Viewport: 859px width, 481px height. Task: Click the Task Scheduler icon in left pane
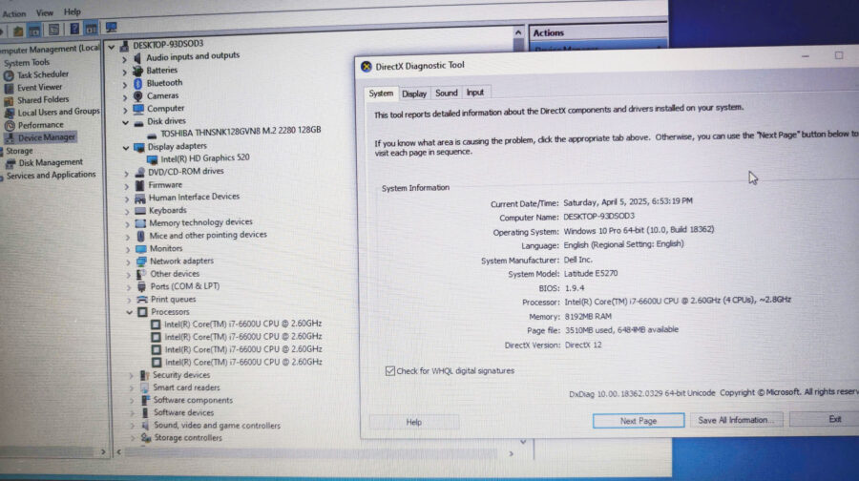pyautogui.click(x=9, y=75)
